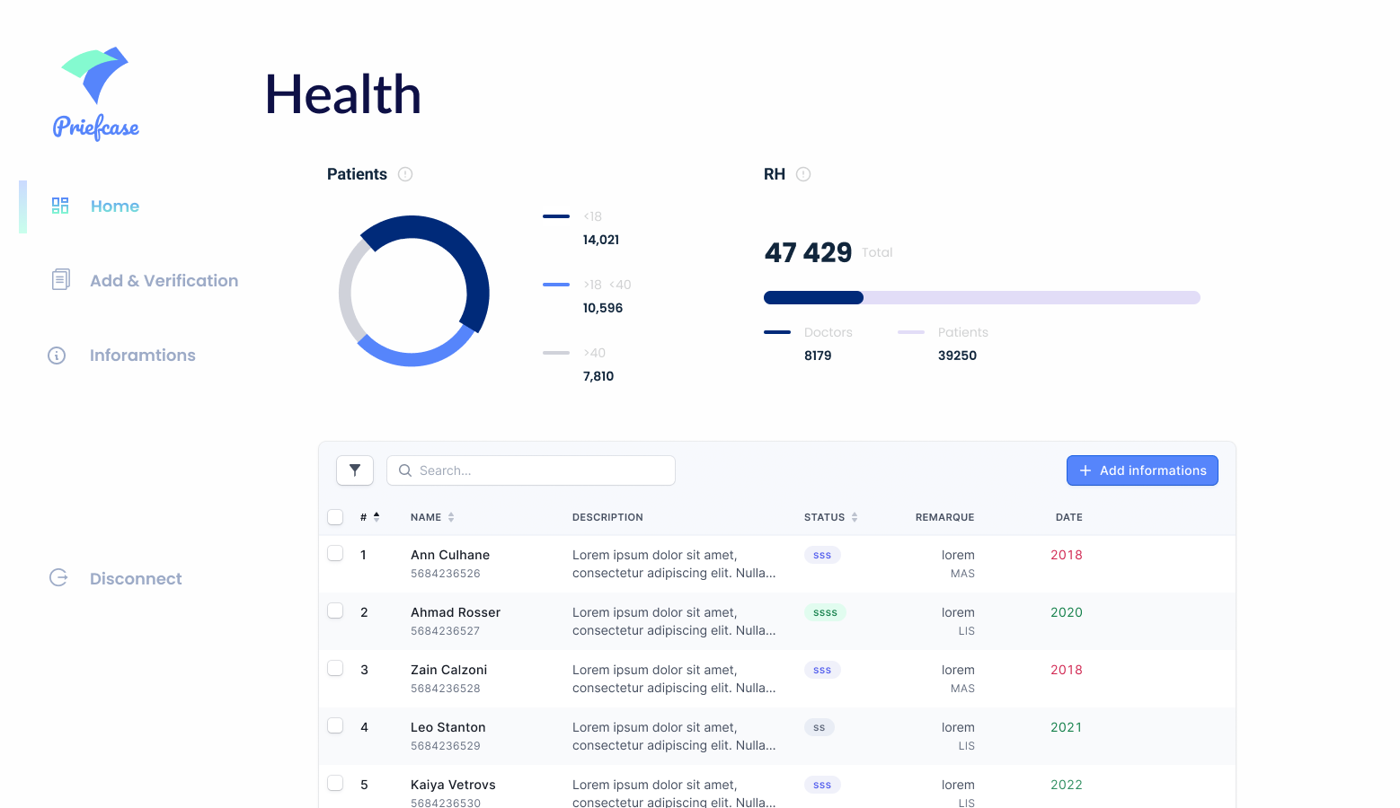Click the REMARQUE column header
The height and width of the screenshot is (808, 1400).
tap(944, 517)
